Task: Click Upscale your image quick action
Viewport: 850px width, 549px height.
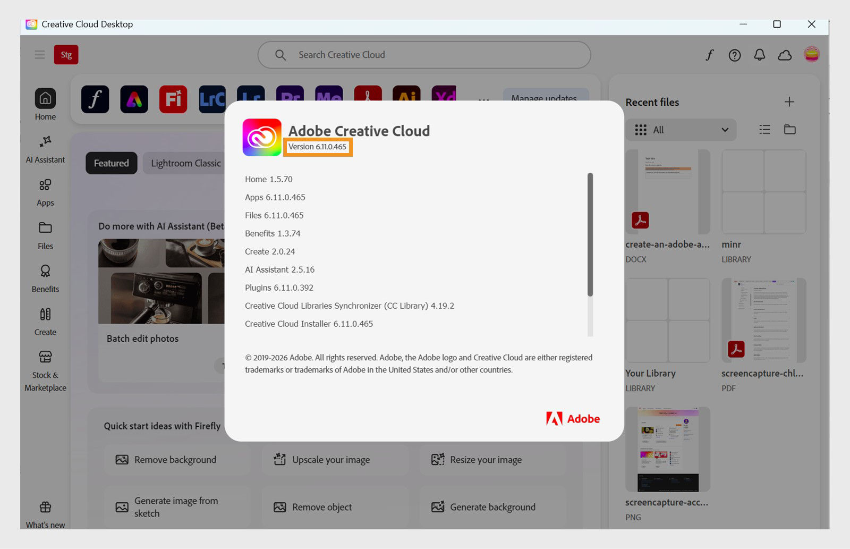Action: point(334,460)
